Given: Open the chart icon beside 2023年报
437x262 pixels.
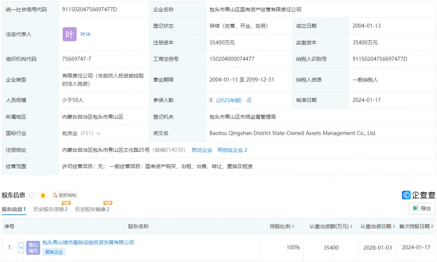Looking at the screenshot, I should [x=249, y=100].
